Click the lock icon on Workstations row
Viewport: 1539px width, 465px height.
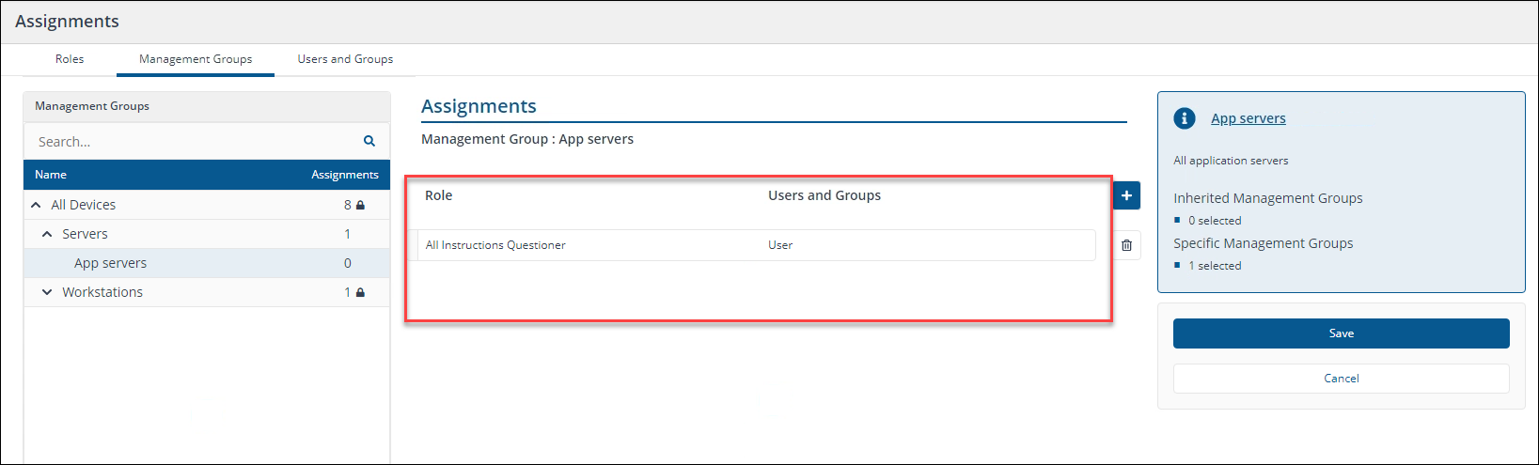(360, 292)
